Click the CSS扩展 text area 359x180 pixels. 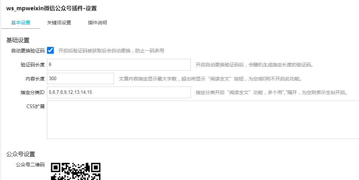coord(203,120)
